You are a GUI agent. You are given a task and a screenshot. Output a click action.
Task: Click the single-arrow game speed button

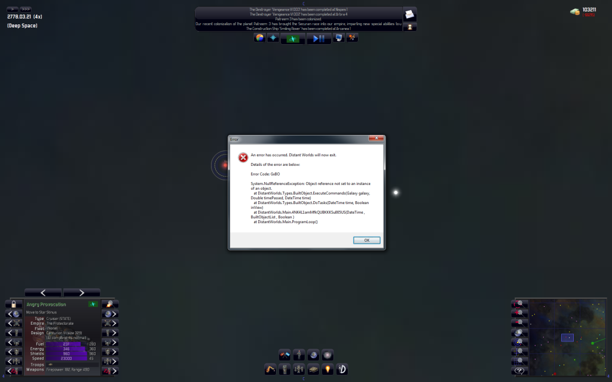[x=13, y=9]
